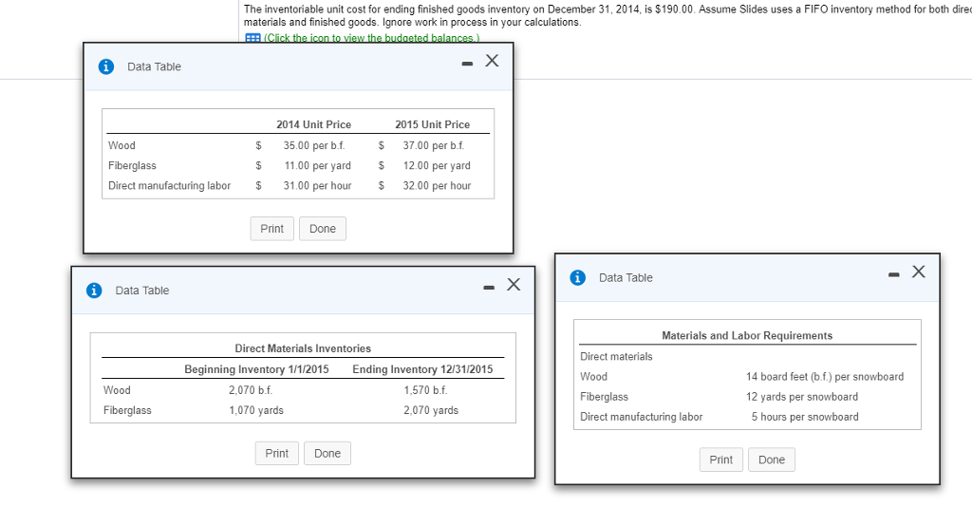Close the unit price Data Table dialog
972x507 pixels.
(x=492, y=60)
